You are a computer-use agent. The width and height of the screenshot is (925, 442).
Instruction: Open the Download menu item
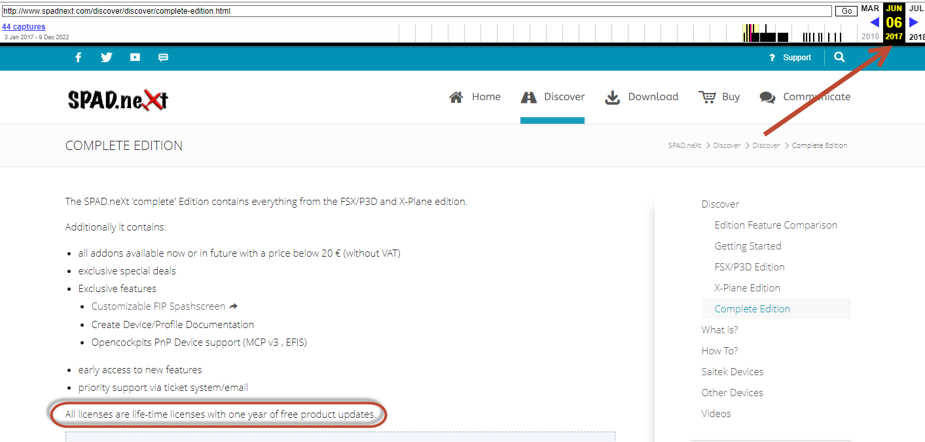click(x=653, y=97)
